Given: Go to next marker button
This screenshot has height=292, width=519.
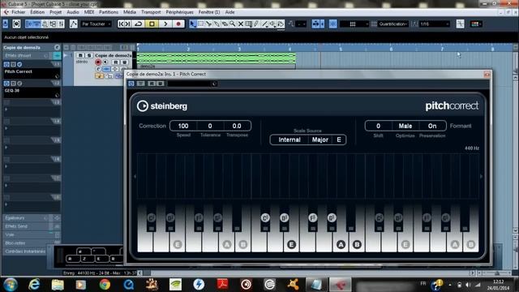Looking at the screenshot, I should 128,24.
